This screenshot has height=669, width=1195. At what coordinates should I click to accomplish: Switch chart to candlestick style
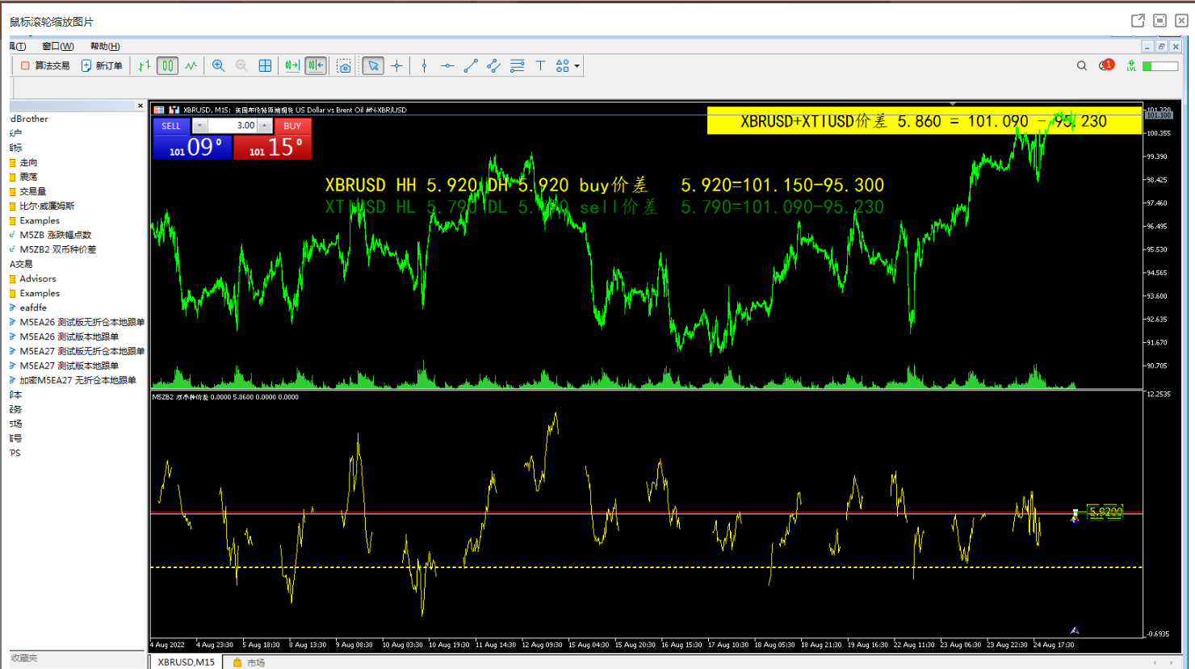coord(167,65)
